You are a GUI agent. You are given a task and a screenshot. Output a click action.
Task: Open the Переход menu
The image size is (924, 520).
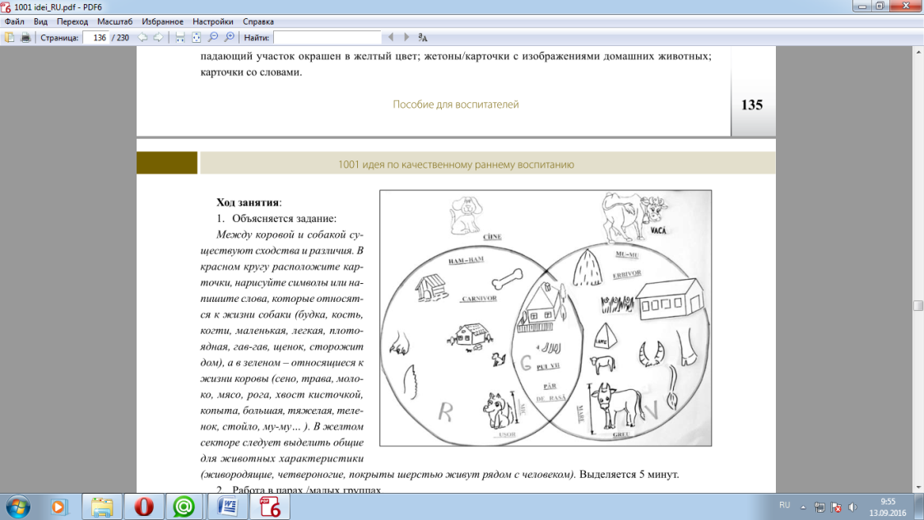(72, 21)
